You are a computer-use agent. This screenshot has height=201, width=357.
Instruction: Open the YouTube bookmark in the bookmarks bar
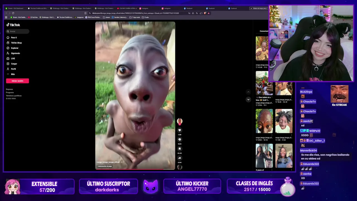(x=33, y=17)
